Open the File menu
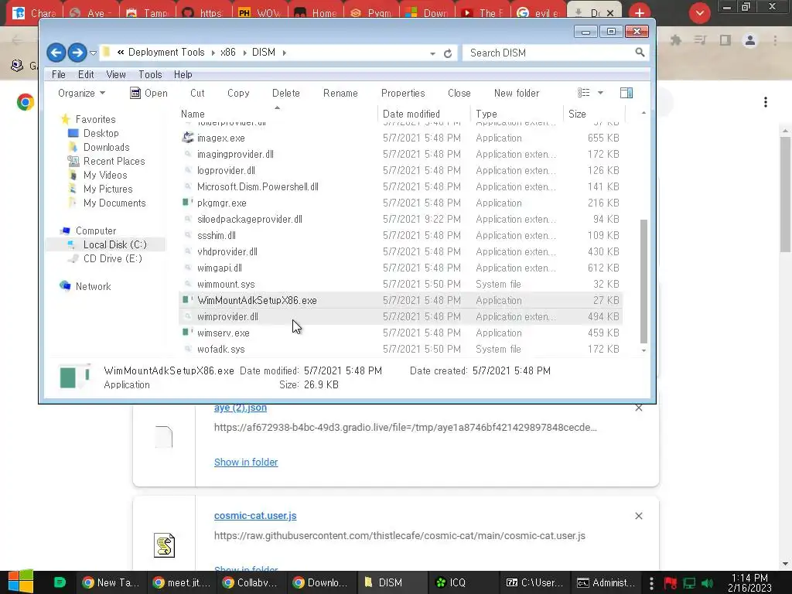The width and height of the screenshot is (792, 594). click(x=59, y=74)
